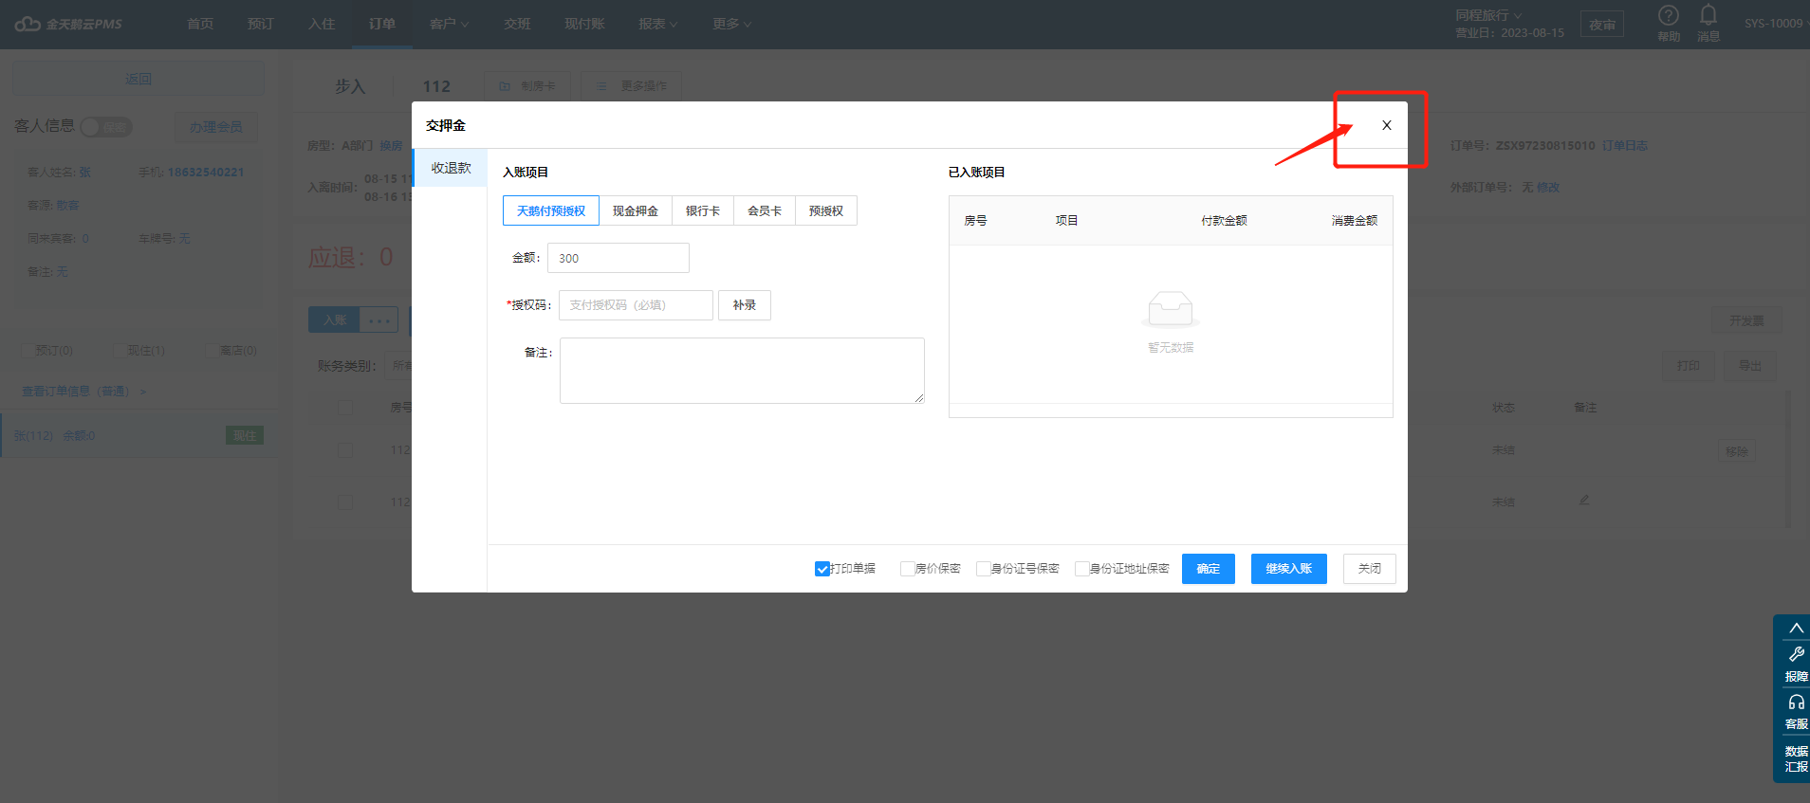Viewport: 1810px width, 803px height.
Task: Click scroll-to-top arrow in side widget
Action: [x=1796, y=628]
